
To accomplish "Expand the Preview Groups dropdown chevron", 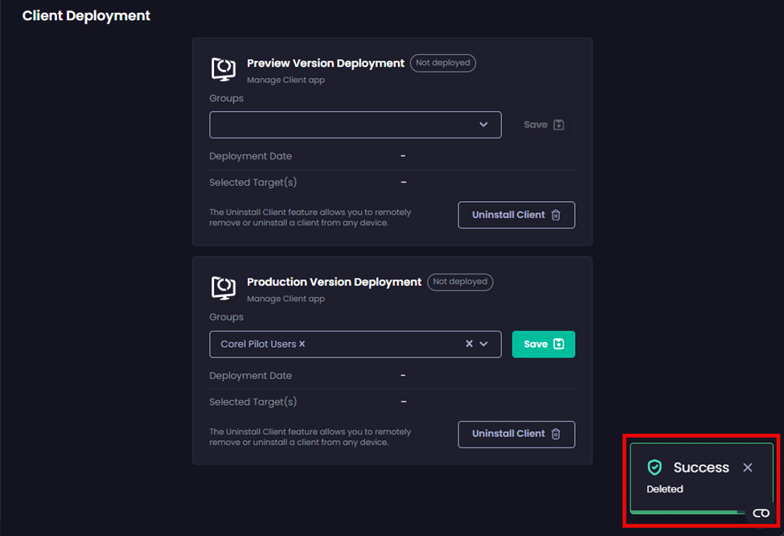I will tap(483, 125).
